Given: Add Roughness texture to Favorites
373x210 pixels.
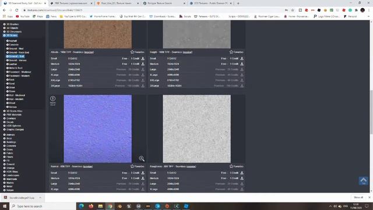Looking at the screenshot, I should tap(236, 166).
